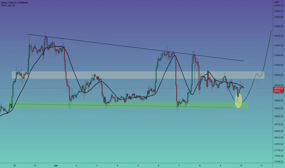This screenshot has height=168, width=285.
Task: Click the 7 date label on time axis
Action: pos(179,166)
